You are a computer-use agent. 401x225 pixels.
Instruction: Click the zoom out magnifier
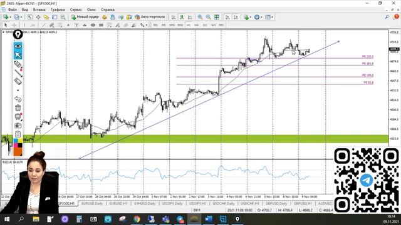[x=208, y=17]
